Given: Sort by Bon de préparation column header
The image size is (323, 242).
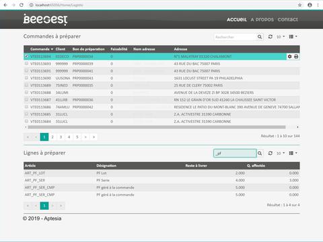Looking at the screenshot, I should (x=88, y=49).
